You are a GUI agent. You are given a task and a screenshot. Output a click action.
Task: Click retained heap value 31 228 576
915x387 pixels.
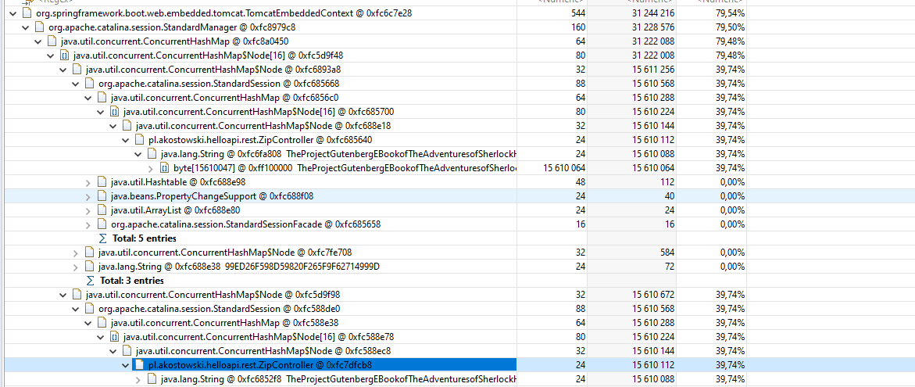(653, 27)
